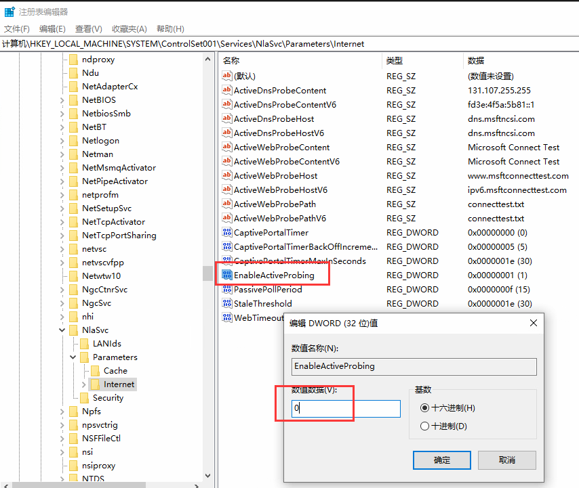Click the Registry Editor app icon in title bar
Image resolution: width=579 pixels, height=488 pixels.
[9, 12]
